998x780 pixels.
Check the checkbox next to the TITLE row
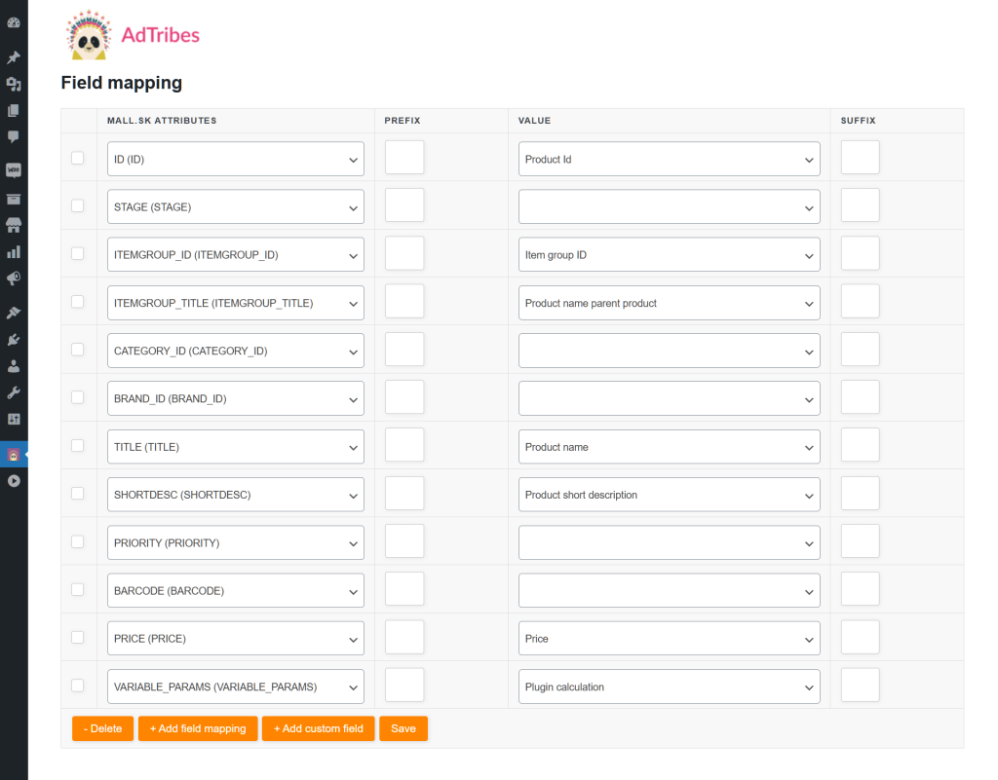click(78, 445)
